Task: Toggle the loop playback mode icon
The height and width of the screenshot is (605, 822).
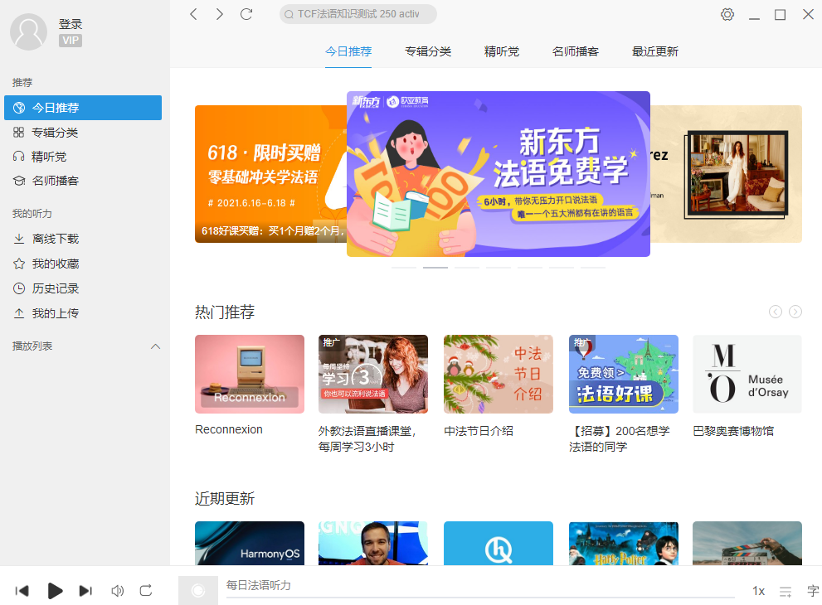Action: 146,591
